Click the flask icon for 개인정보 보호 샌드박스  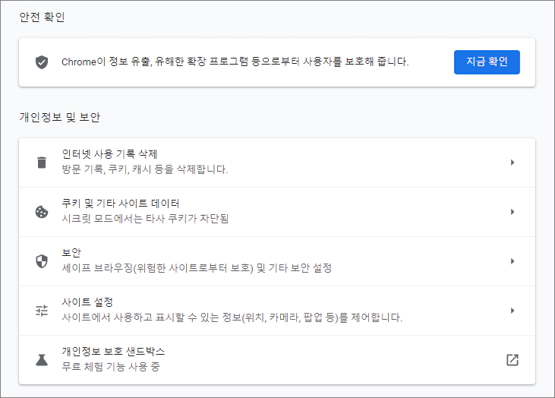pos(42,360)
